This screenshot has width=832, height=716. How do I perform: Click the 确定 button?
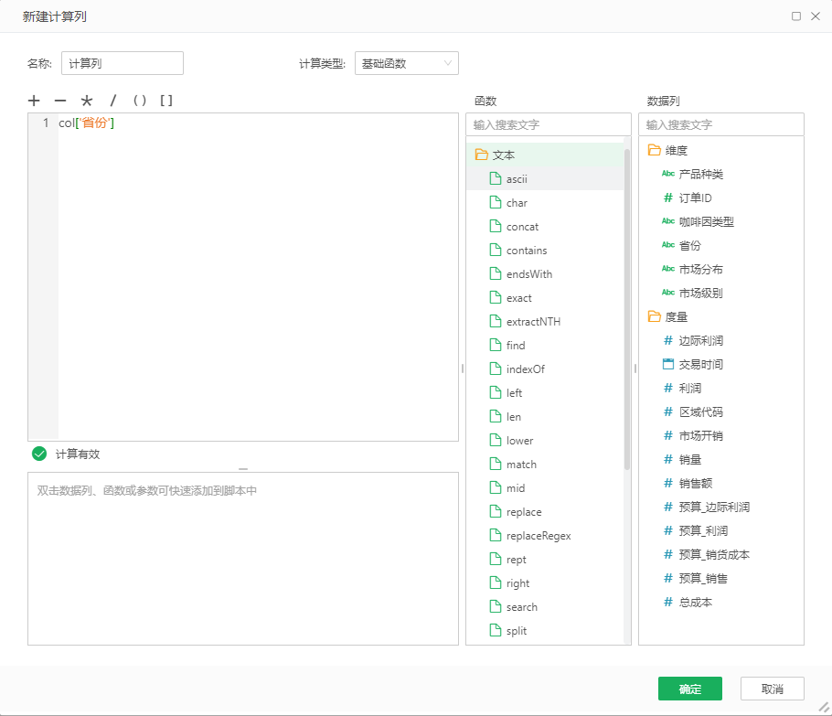689,689
